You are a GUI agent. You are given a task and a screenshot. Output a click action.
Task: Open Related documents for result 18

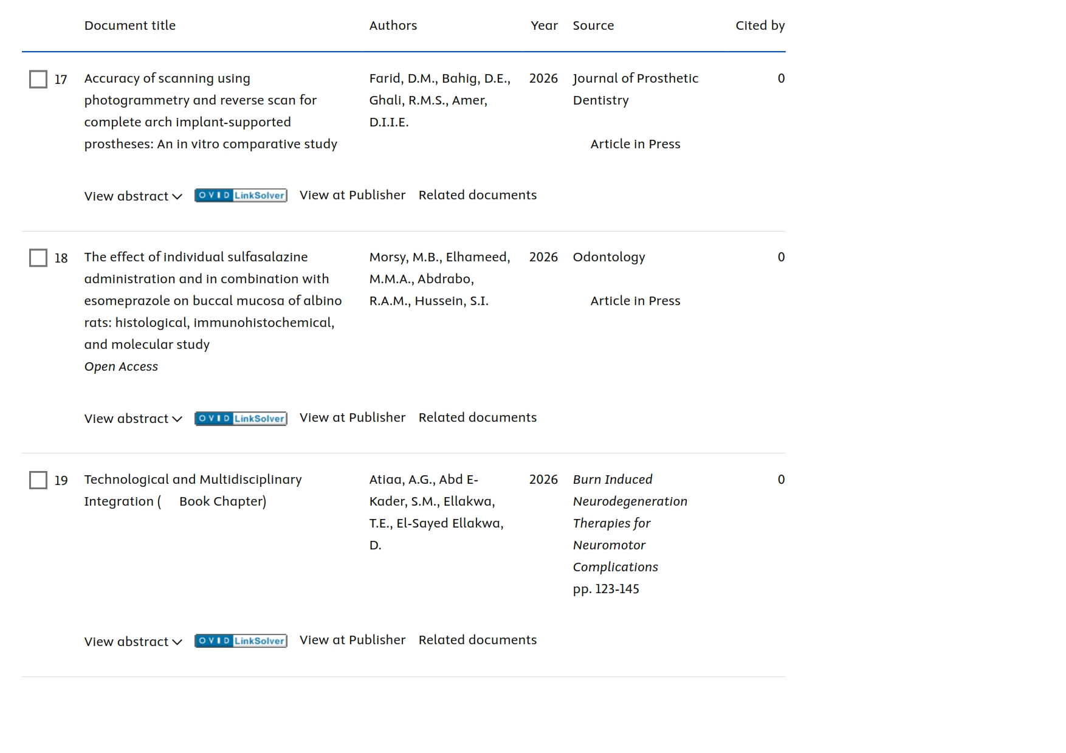(477, 418)
